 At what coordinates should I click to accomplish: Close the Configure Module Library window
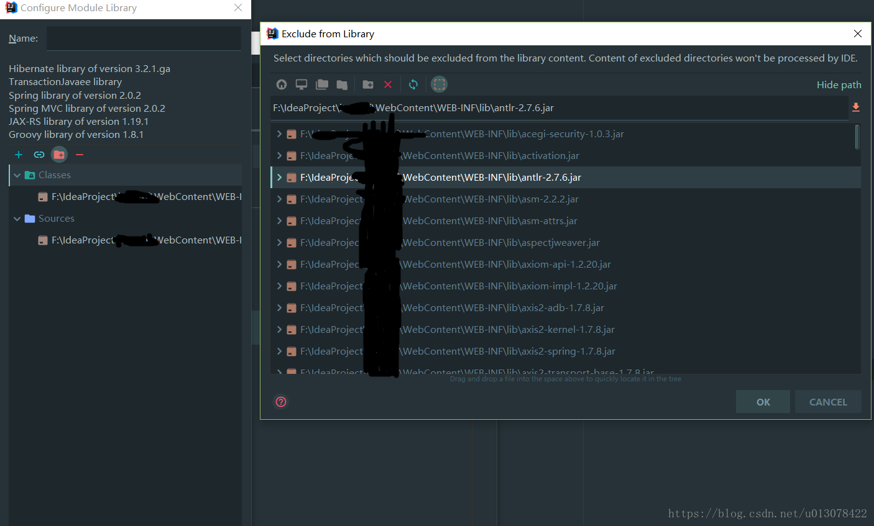point(238,7)
